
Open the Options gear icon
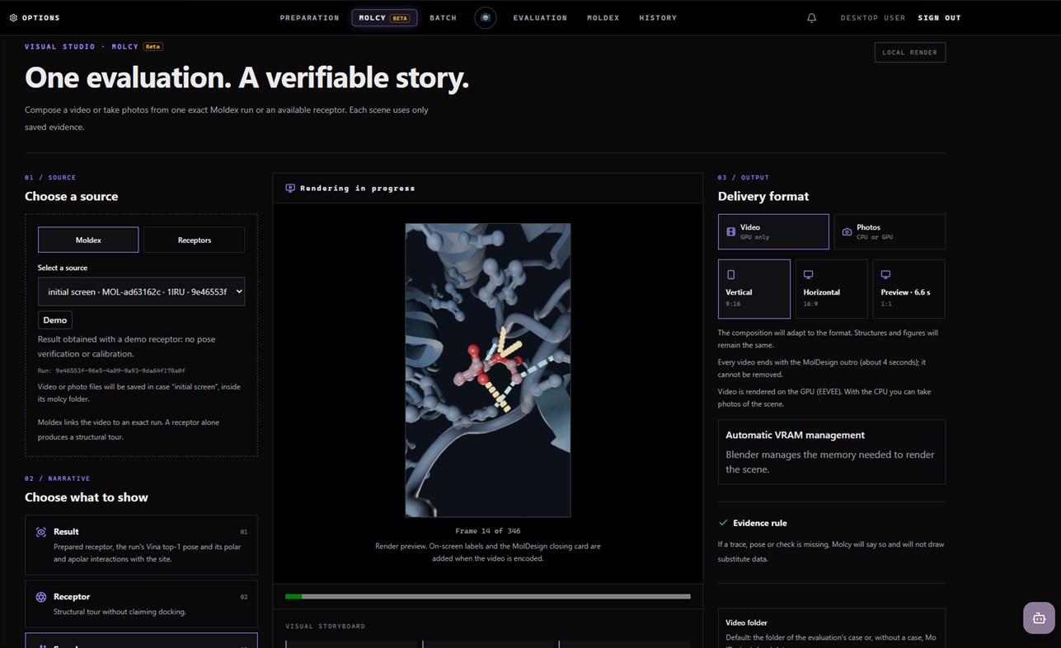click(13, 17)
